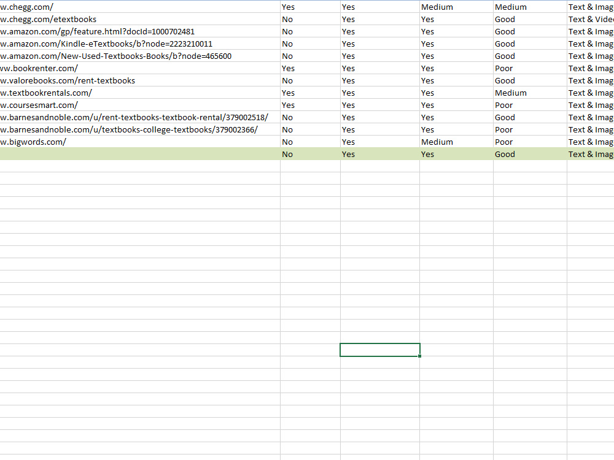Select the Poor cell in the coursesmart.com row
614x460 pixels.
pos(530,105)
